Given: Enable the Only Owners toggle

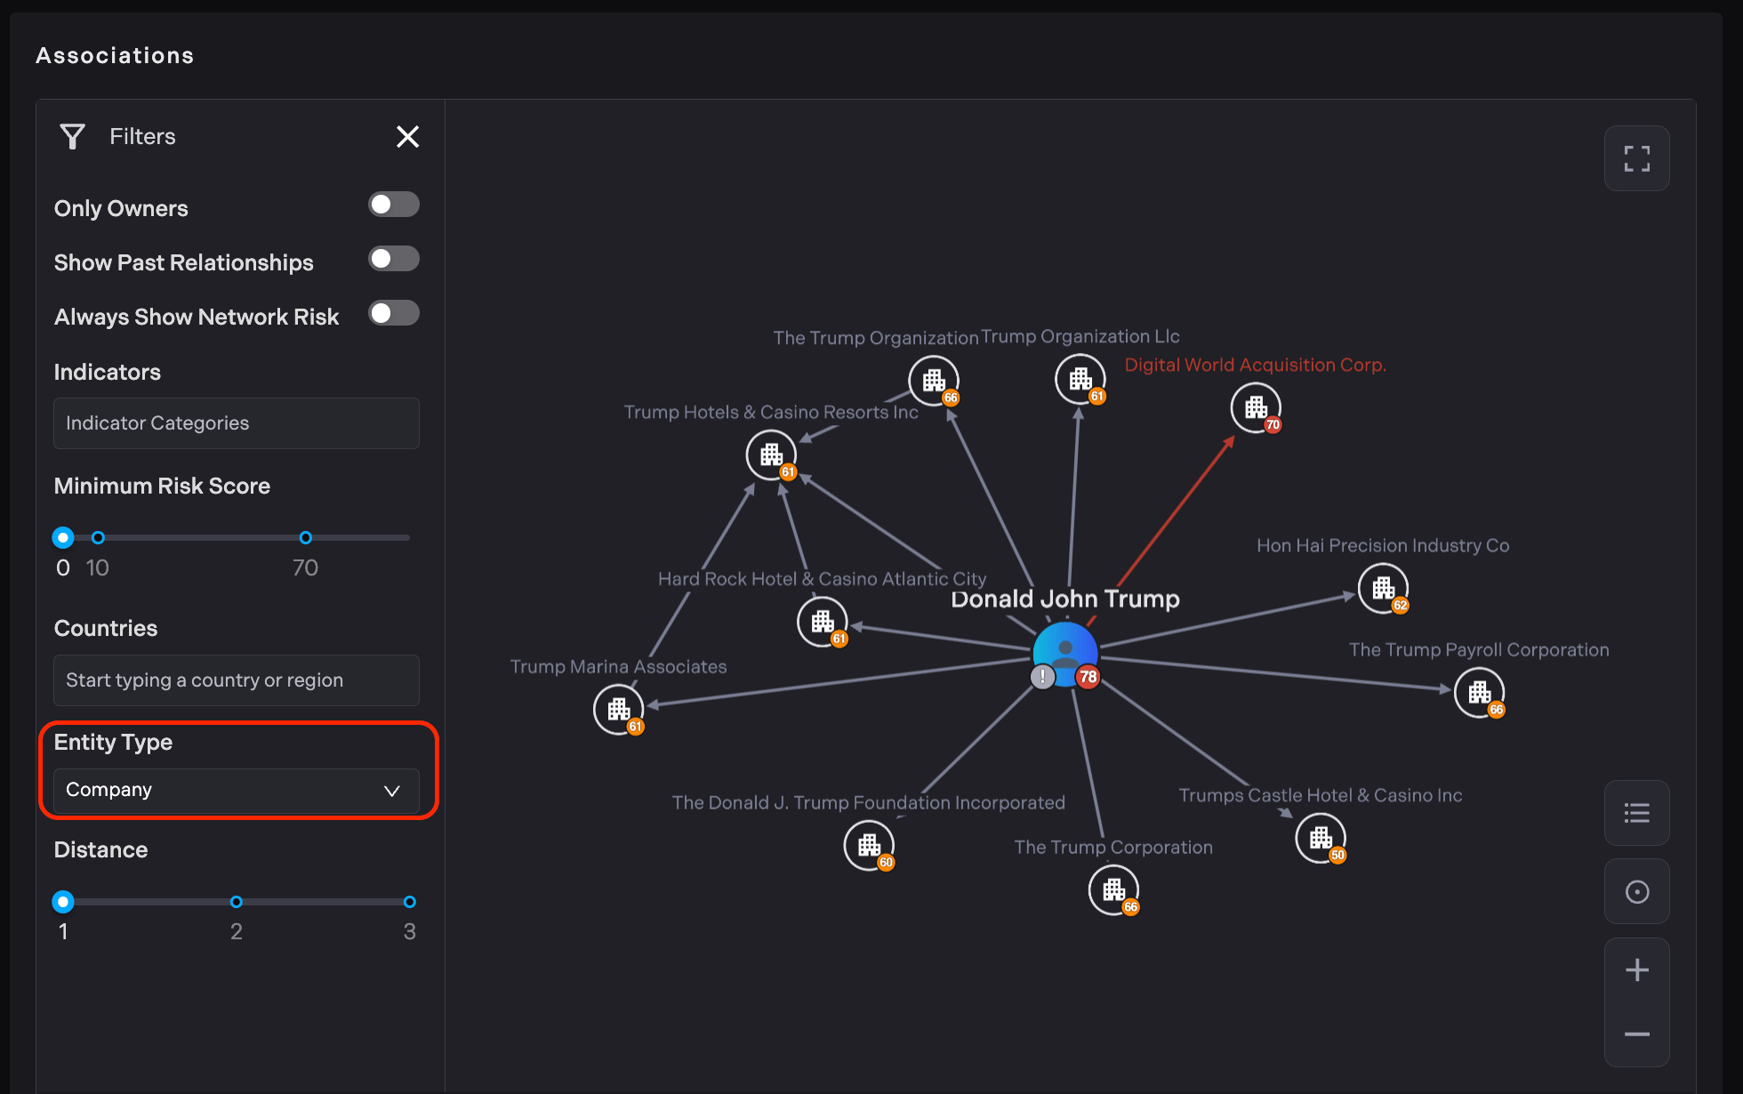Looking at the screenshot, I should point(394,205).
